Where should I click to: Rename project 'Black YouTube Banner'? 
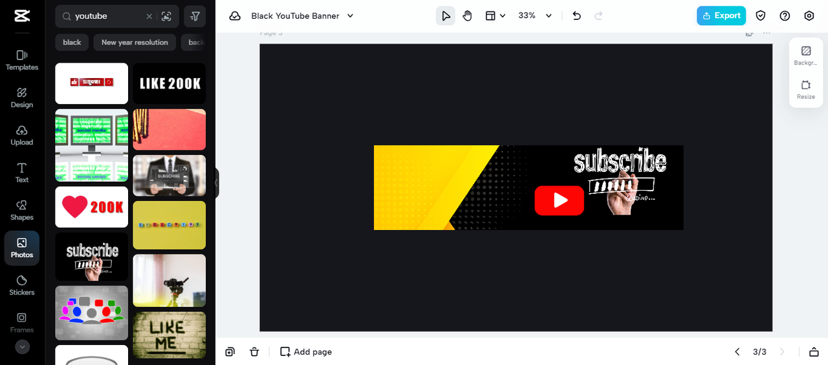295,16
